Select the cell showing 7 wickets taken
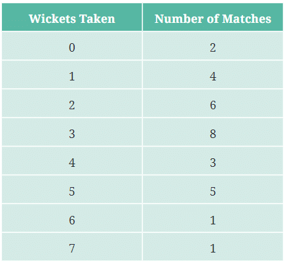This screenshot has width=287, height=263. point(72,247)
